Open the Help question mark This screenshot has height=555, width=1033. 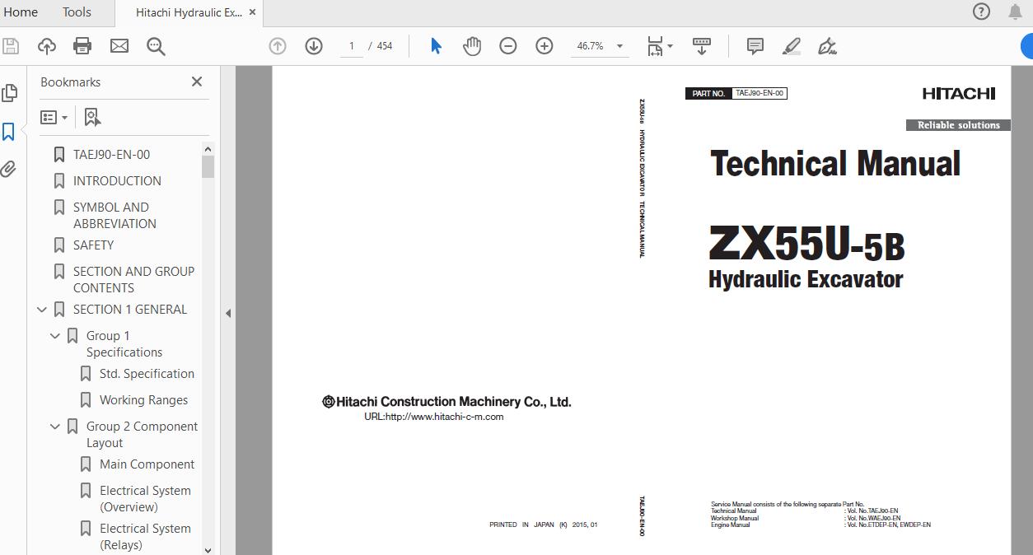(981, 12)
